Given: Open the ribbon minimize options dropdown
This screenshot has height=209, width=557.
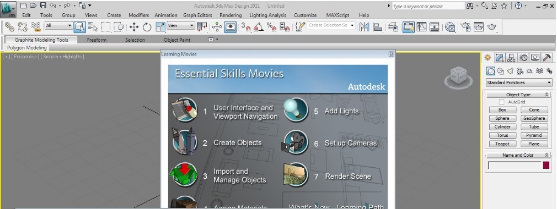Looking at the screenshot, I should pos(217,40).
